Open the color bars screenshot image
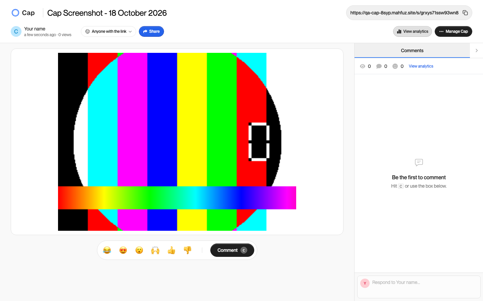This screenshot has height=301, width=483. click(x=177, y=142)
